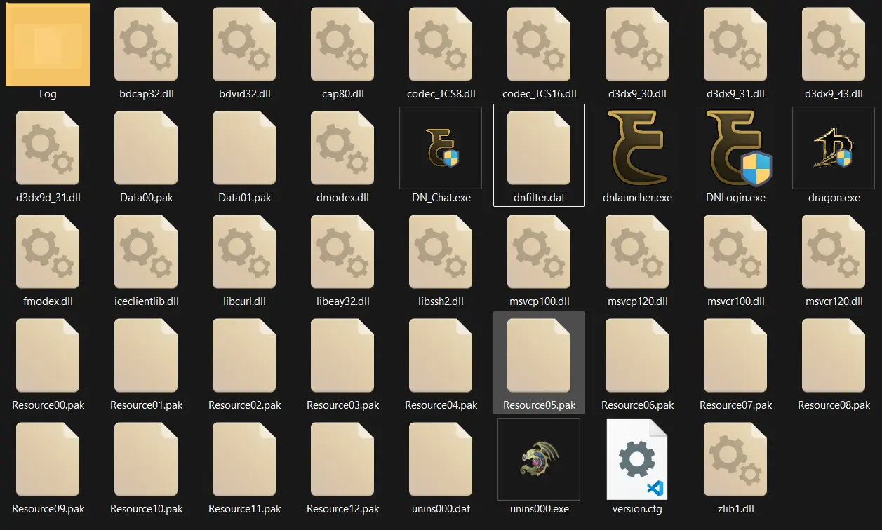
Task: Select the dnlauncher.exe golden icon
Action: 637,148
